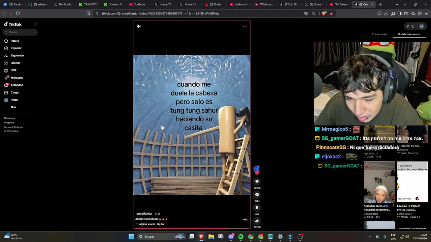Click the phone icon in the top-right pill
The width and height of the screenshot is (431, 242).
[x=413, y=26]
